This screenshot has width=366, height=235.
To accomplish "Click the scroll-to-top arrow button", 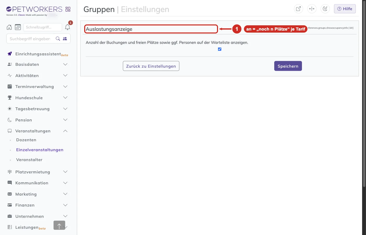I will [x=59, y=225].
